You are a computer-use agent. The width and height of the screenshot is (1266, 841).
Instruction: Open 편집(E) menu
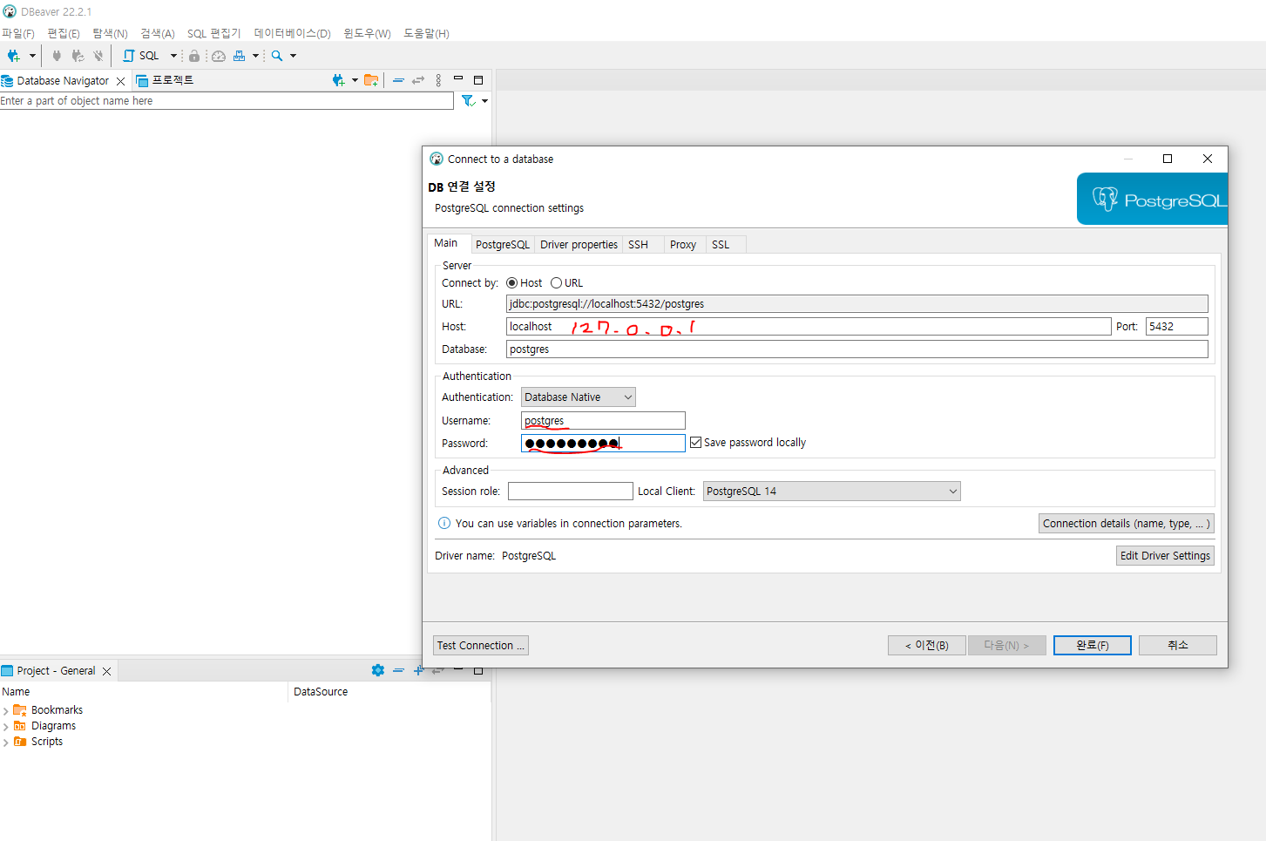click(64, 33)
